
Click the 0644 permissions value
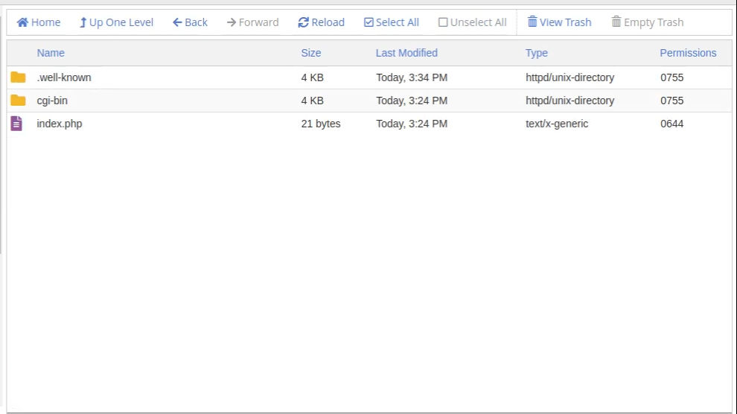click(x=671, y=124)
